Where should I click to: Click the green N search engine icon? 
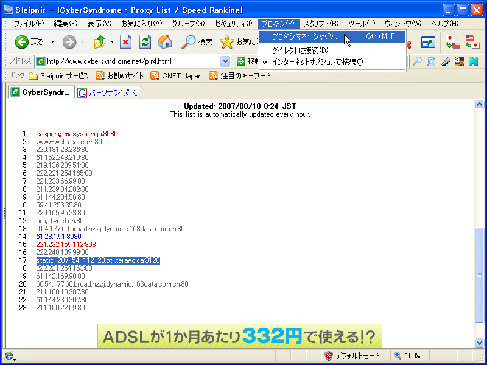pos(474,61)
